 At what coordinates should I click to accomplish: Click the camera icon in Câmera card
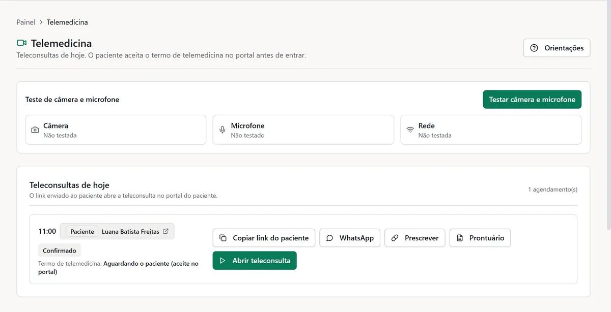point(35,130)
